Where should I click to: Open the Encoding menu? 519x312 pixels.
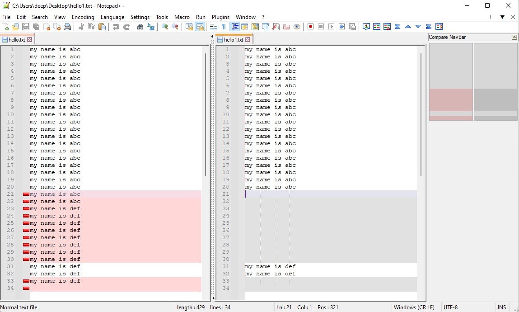[83, 17]
